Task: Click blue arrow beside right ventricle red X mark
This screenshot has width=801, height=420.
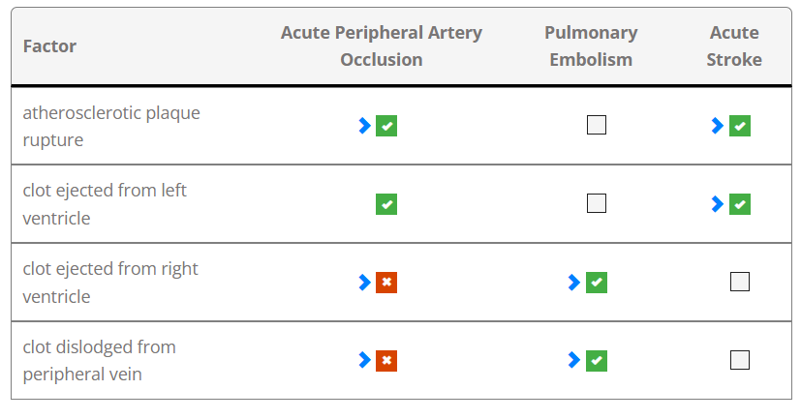Action: click(x=365, y=283)
